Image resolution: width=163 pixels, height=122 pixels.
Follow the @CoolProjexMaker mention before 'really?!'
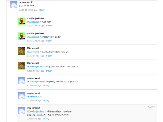36,67
